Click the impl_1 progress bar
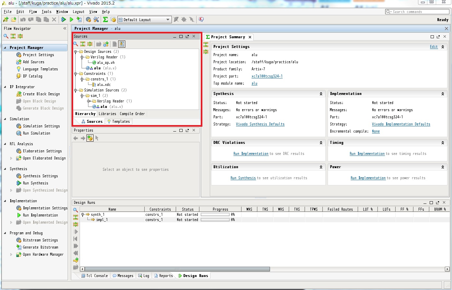 click(x=216, y=220)
